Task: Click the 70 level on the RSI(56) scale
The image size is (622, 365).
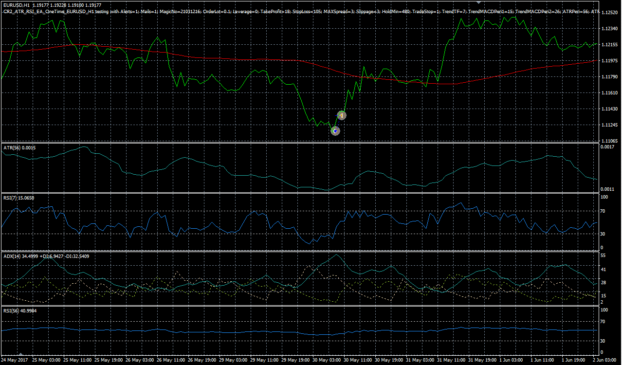Action: coord(604,322)
